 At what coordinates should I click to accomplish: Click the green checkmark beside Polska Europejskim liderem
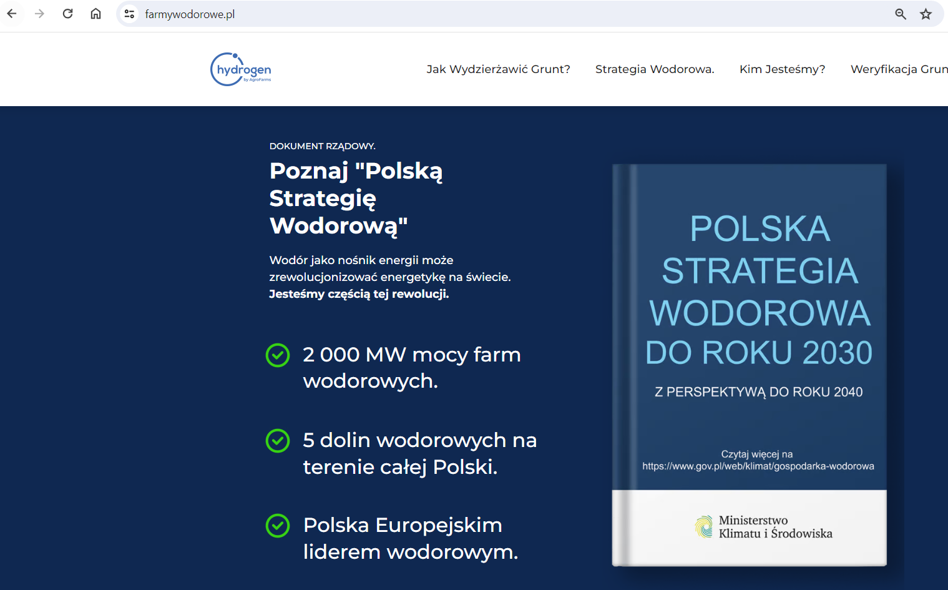coord(278,526)
